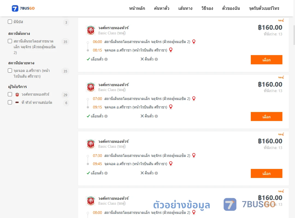Open the หน้าหลัก menu item

click(137, 8)
